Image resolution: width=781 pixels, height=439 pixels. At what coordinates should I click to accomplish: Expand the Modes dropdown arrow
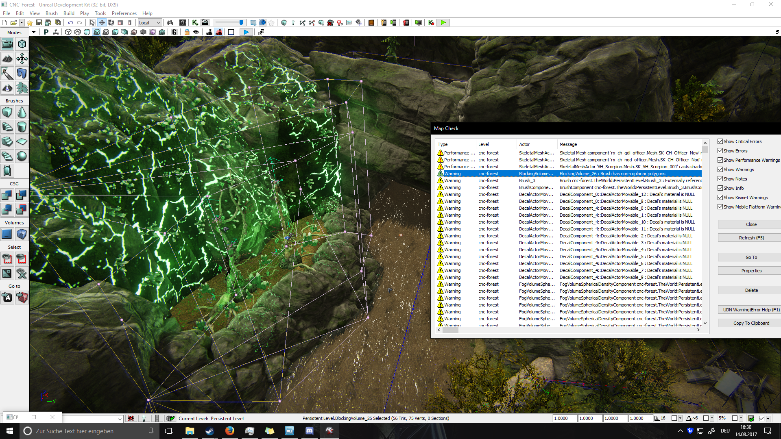pos(33,32)
